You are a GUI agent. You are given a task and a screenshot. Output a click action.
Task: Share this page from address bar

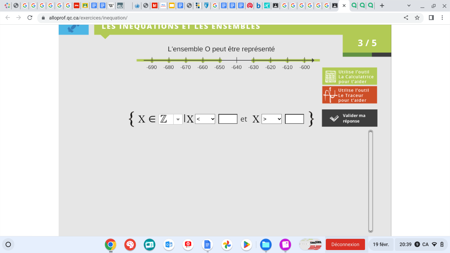tap(406, 18)
